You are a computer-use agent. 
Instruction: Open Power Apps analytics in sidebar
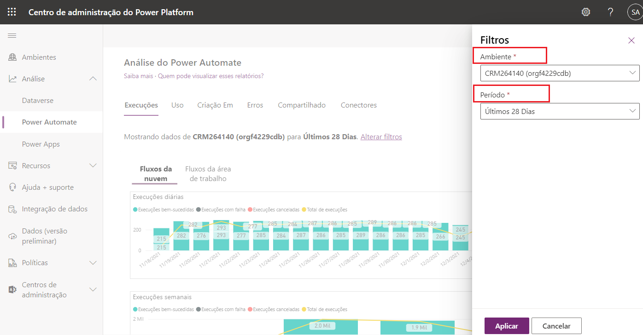pos(41,144)
